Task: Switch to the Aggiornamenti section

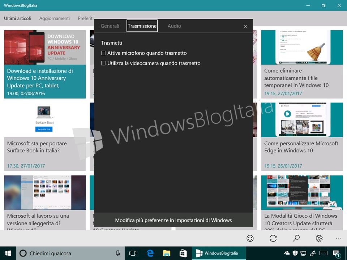Action: pos(55,18)
